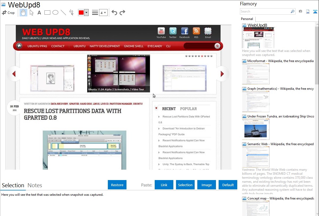319x216 pixels.
Task: Click the red chevron beside RECENT
Action: 156,108
